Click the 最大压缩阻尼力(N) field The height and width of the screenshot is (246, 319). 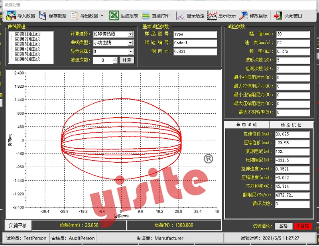point(293,104)
